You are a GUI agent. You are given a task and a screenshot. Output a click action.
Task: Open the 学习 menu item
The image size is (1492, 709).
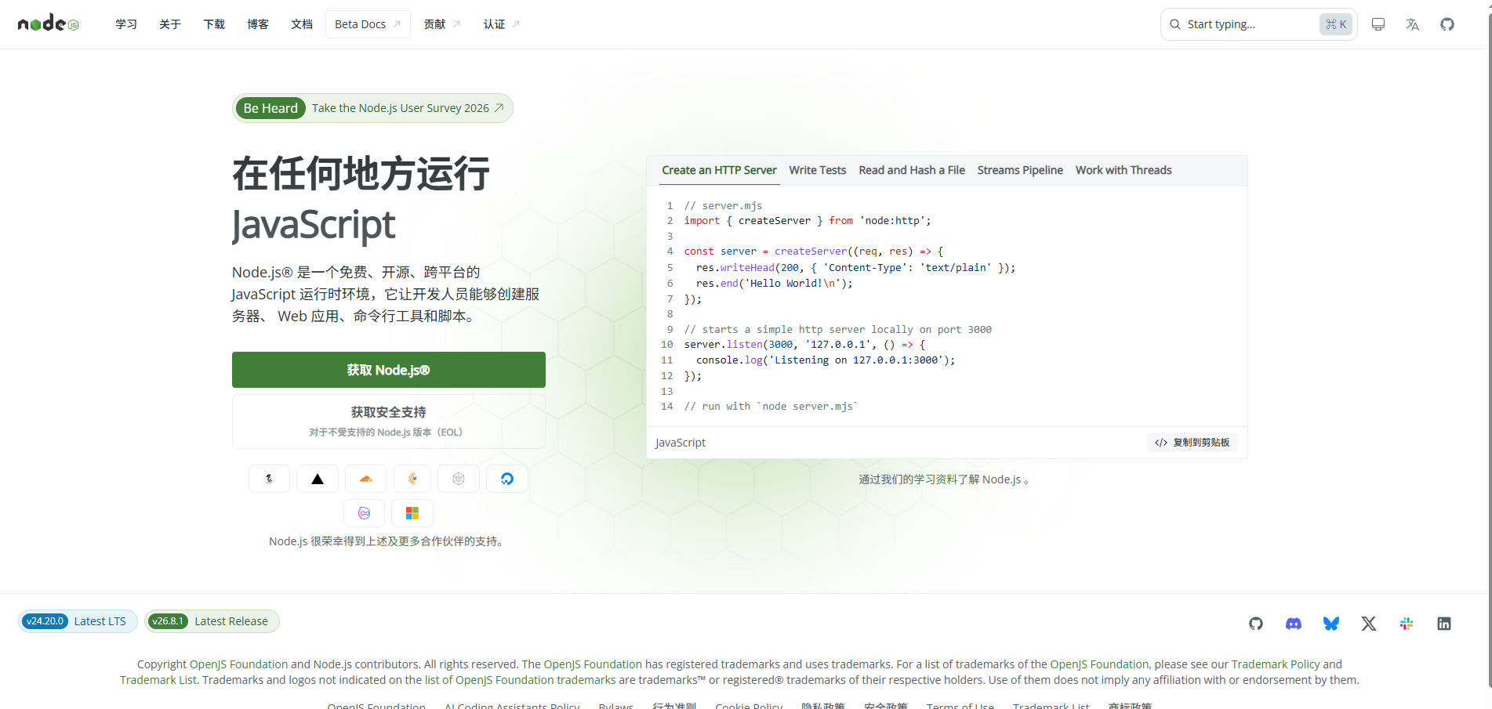(126, 24)
